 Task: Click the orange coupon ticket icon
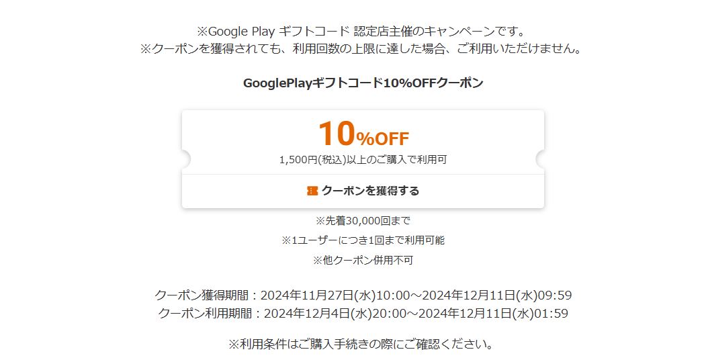(x=312, y=191)
